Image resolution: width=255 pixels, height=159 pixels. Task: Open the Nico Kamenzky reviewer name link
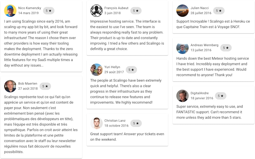pos(30,8)
